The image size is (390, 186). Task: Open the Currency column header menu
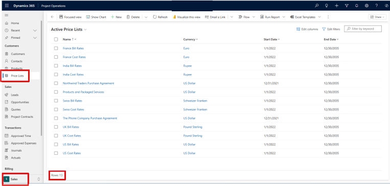pos(191,39)
